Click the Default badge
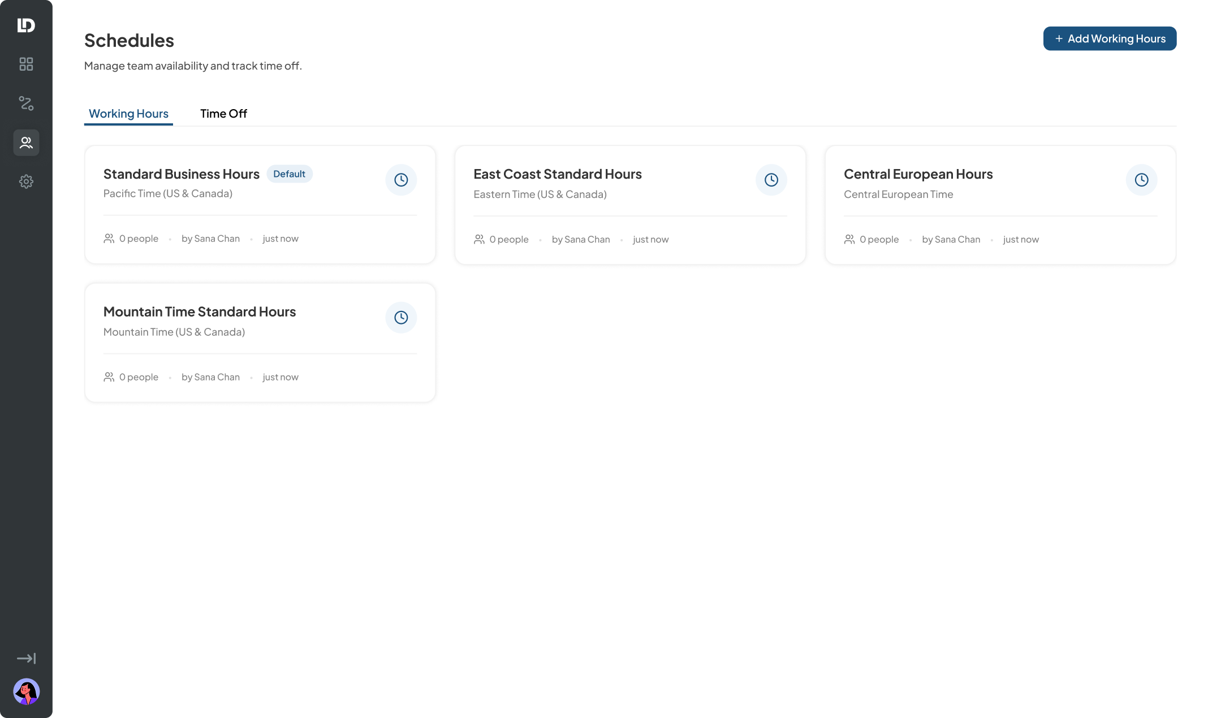The image size is (1208, 718). pos(290,174)
